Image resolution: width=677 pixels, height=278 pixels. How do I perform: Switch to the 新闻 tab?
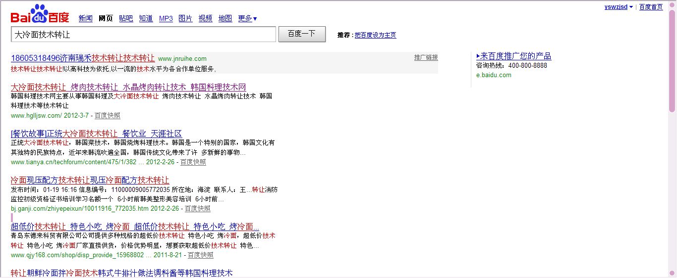tap(85, 19)
